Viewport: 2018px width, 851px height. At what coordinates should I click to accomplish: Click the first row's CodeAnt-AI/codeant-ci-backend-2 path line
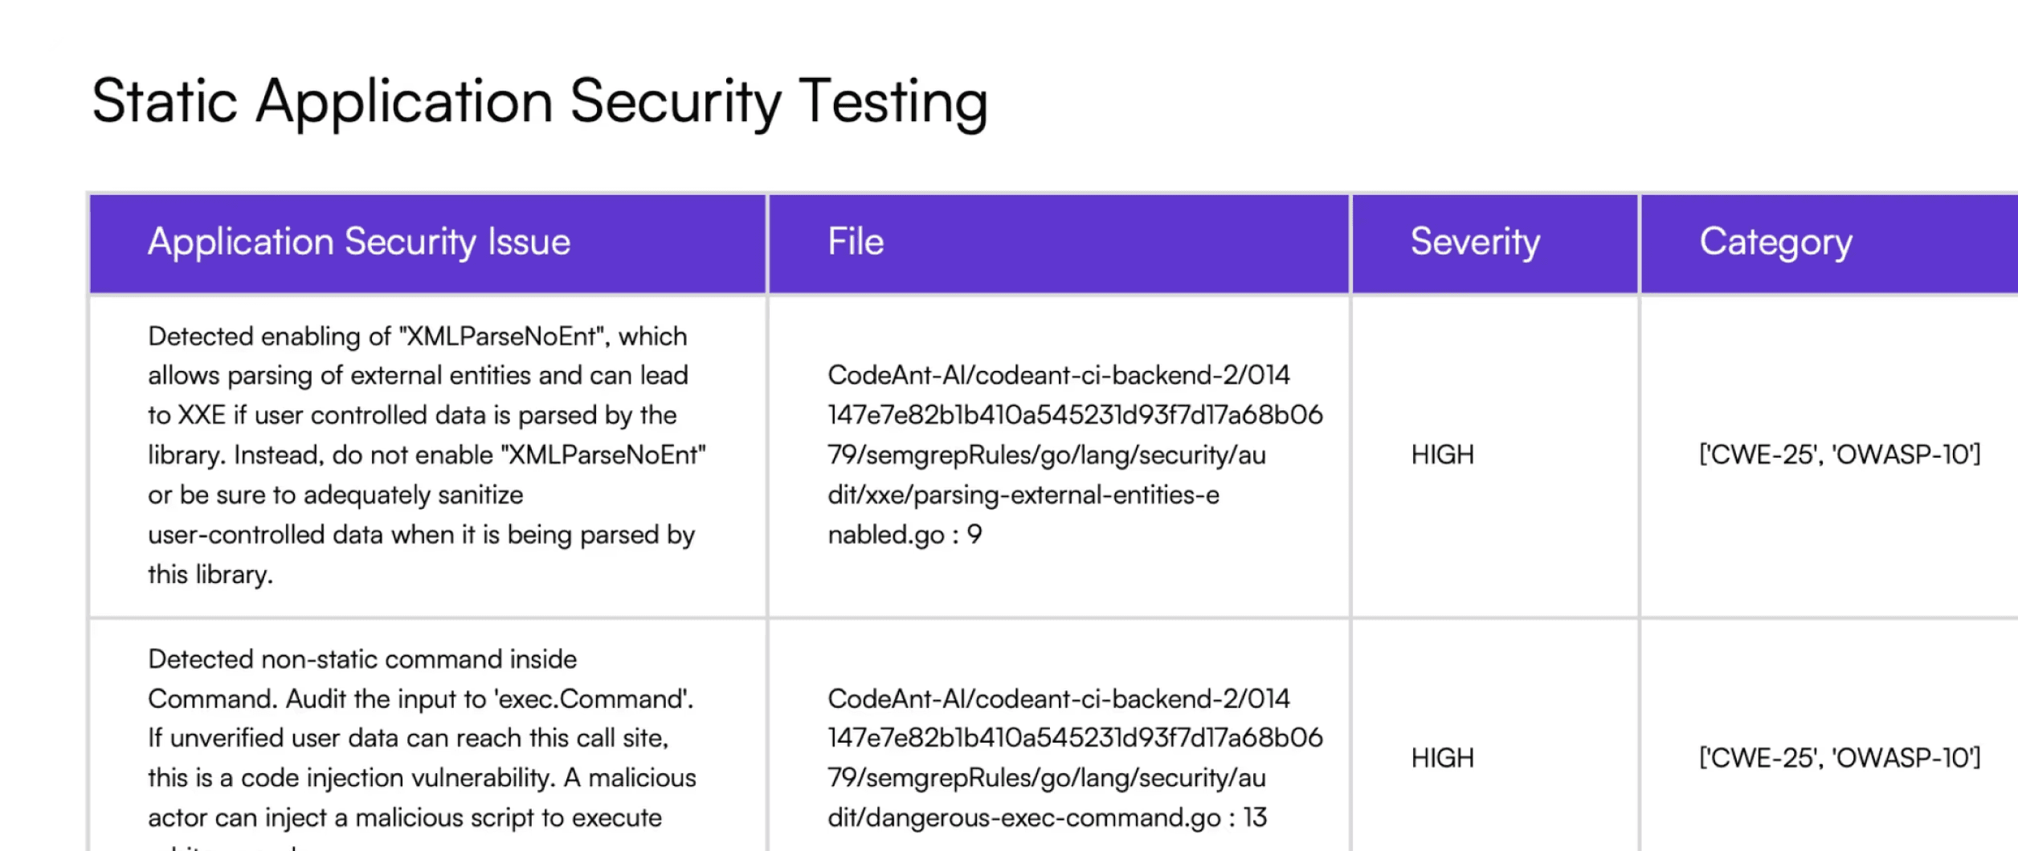(1058, 375)
